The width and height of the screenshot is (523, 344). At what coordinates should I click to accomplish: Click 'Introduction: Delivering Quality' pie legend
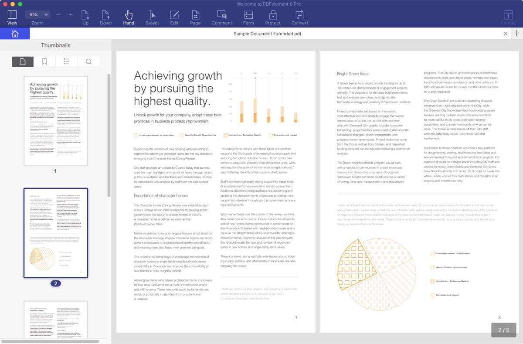pos(449,281)
